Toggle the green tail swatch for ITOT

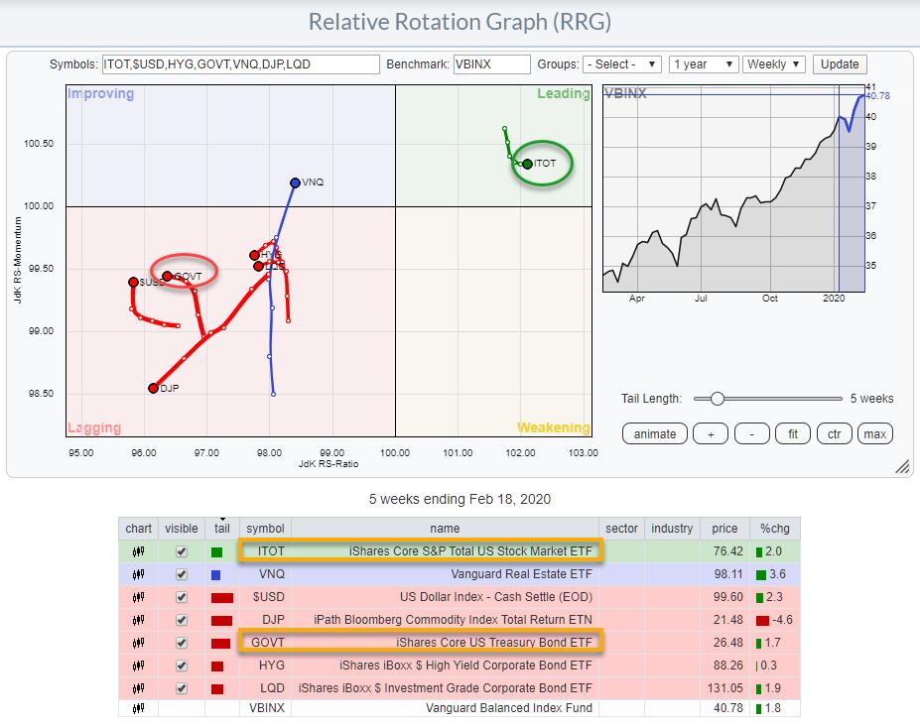pos(217,552)
